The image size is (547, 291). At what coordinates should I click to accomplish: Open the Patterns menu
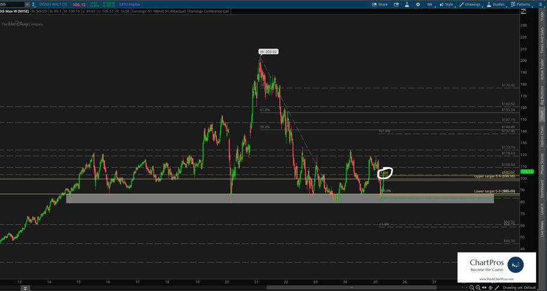(521, 5)
